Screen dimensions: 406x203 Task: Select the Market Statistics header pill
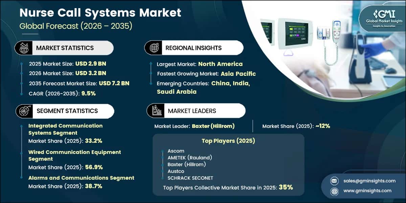[x=64, y=48]
